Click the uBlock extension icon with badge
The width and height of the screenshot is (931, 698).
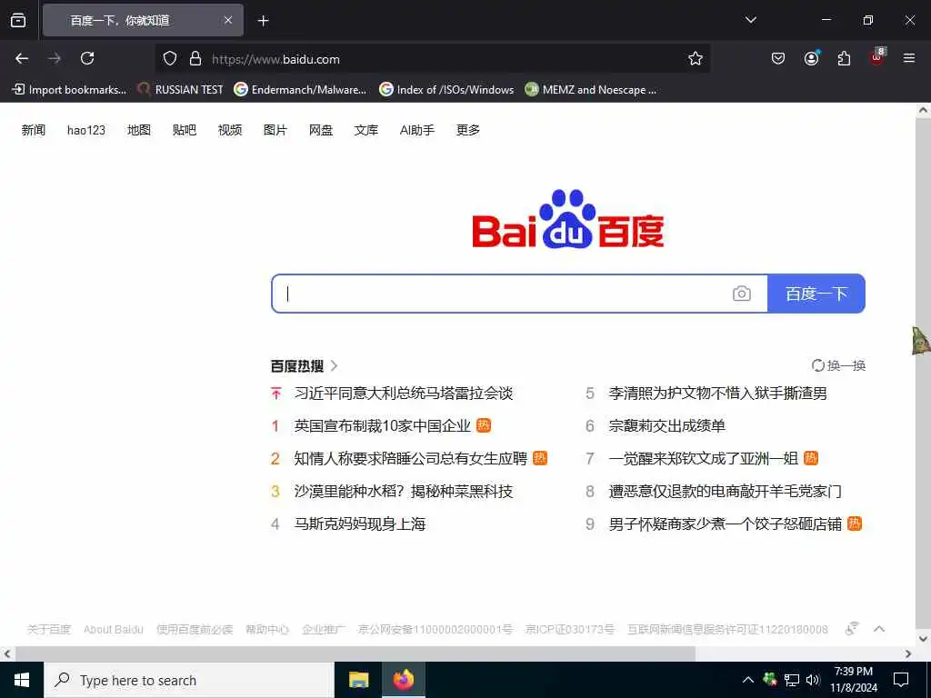click(x=877, y=57)
